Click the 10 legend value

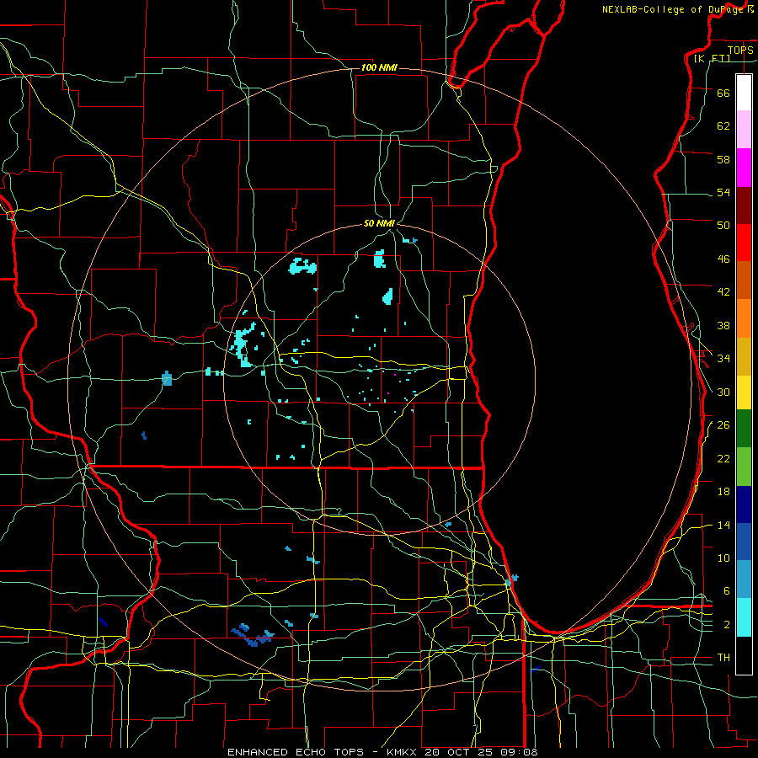(723, 558)
